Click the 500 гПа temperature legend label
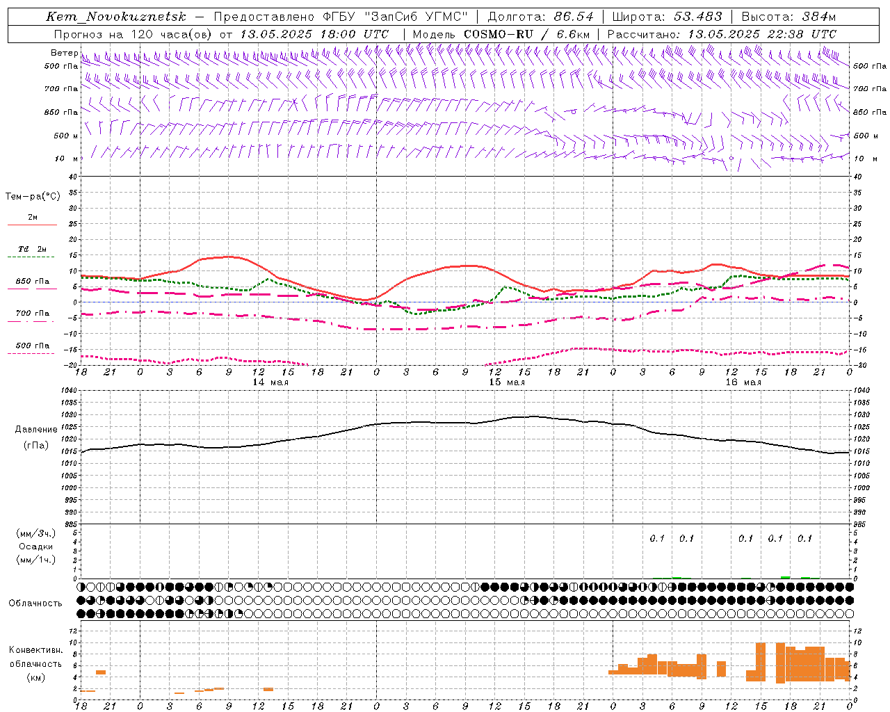Viewport: 890px width, 712px height. click(33, 346)
